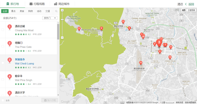Check the box for 塔佩门
Viewport: 197px width, 104px height.
pyautogui.click(x=3, y=46)
